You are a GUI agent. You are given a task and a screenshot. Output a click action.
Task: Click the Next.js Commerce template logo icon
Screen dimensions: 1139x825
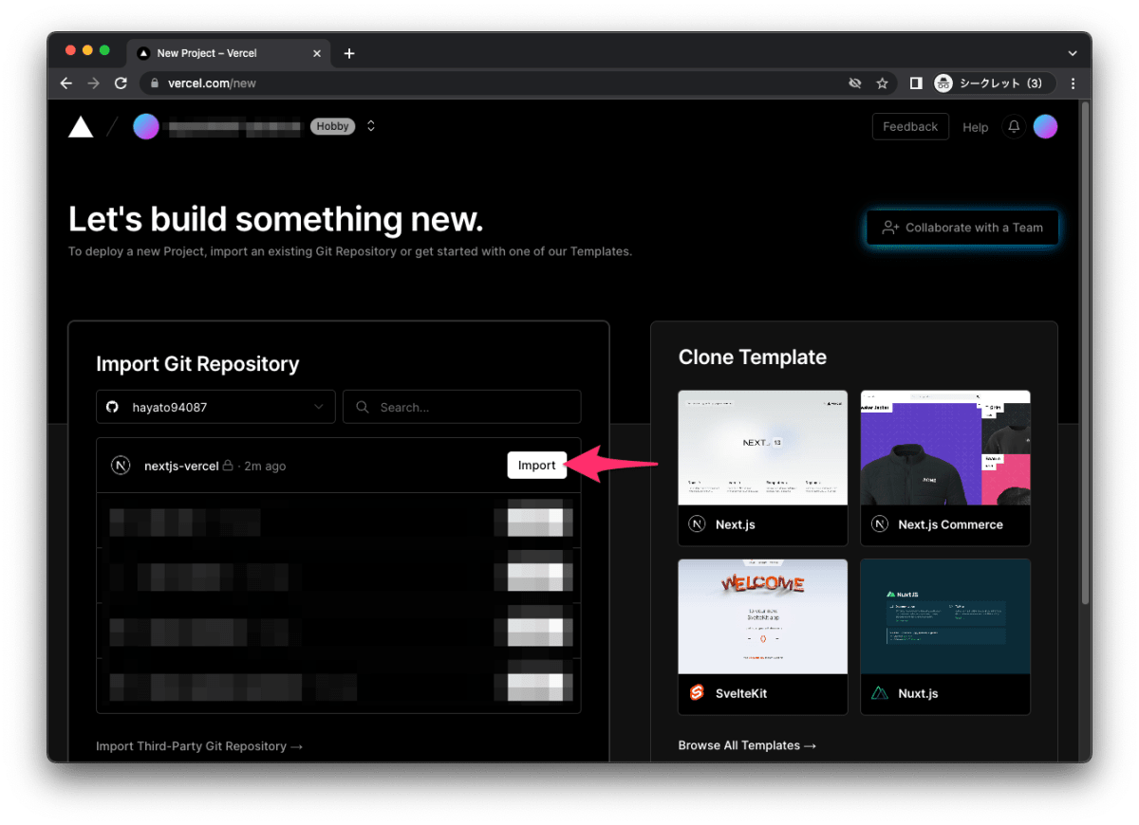[880, 524]
